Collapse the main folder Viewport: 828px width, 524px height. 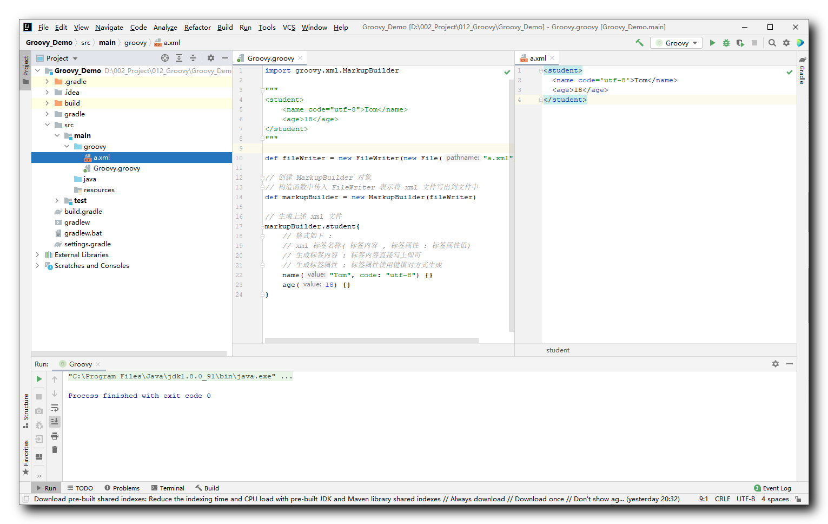point(57,136)
